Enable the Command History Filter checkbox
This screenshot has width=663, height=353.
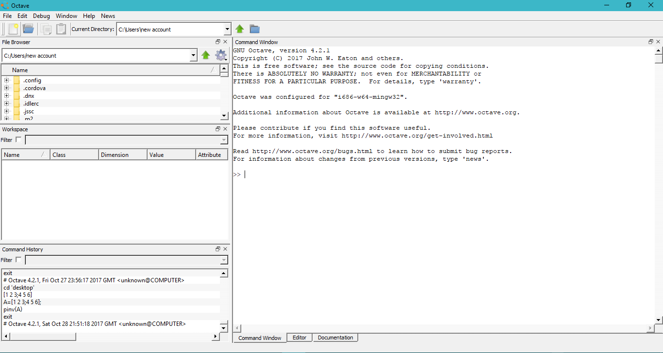(x=18, y=260)
